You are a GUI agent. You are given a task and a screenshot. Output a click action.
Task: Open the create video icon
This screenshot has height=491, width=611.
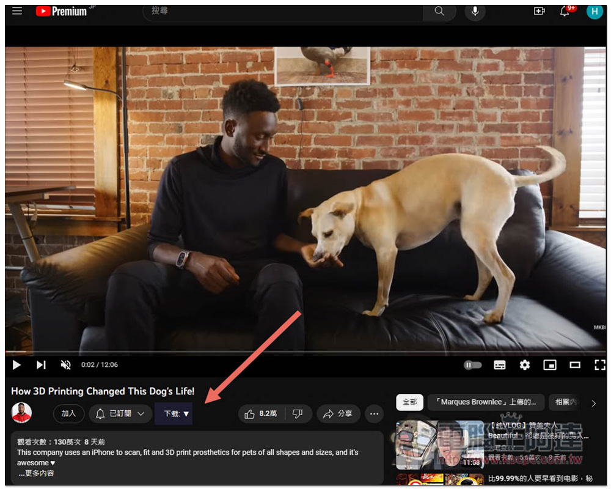click(539, 11)
